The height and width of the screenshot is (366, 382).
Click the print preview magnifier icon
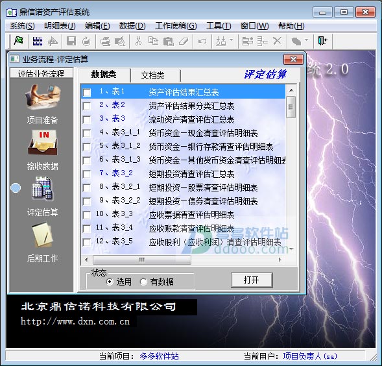(x=120, y=42)
